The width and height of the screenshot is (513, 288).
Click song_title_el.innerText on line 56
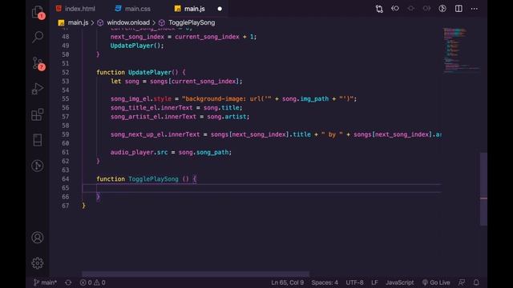click(x=151, y=108)
